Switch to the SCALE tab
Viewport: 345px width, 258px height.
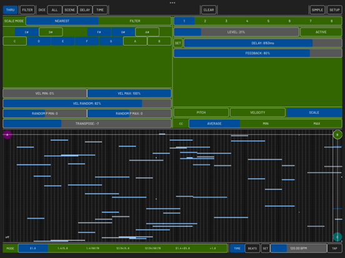(314, 113)
